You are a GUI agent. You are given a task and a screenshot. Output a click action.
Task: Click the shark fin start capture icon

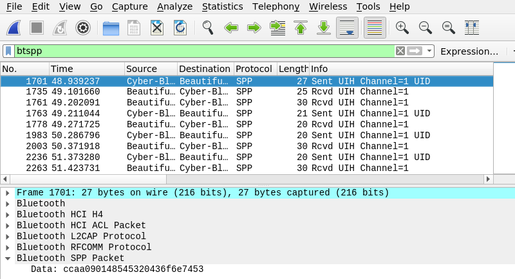coord(14,28)
